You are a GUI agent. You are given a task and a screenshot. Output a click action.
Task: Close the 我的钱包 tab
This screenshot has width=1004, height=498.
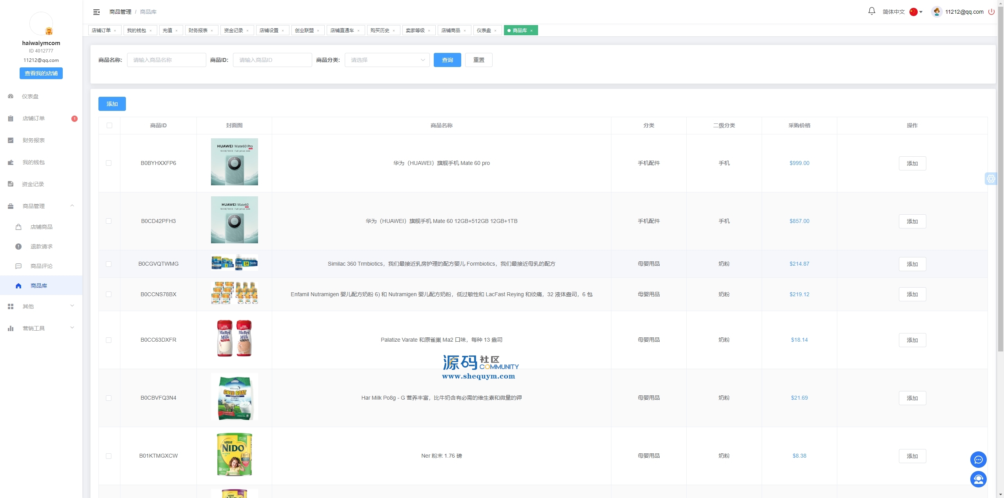coord(151,31)
